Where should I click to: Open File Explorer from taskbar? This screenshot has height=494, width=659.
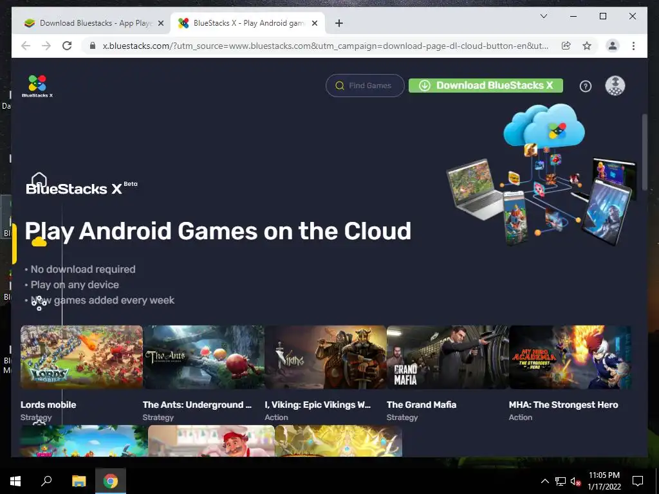[79, 481]
